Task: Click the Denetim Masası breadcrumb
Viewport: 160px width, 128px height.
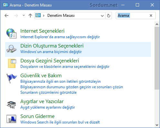Action: point(61,16)
